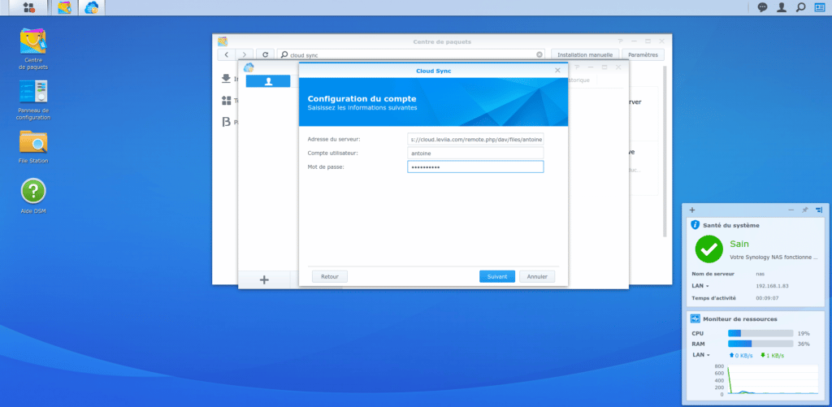Click the Centre de paquets vertical scrollbar
This screenshot has height=407, width=832.
tap(665, 151)
